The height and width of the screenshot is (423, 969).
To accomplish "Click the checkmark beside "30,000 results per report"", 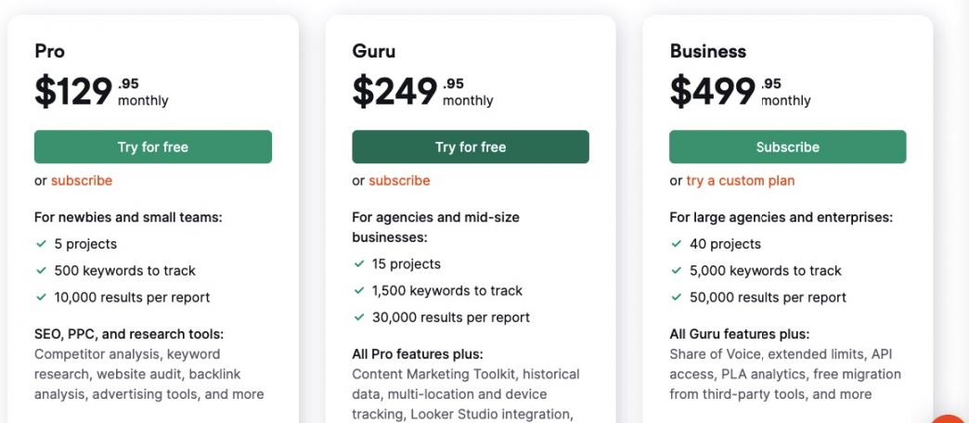I will click(x=359, y=317).
